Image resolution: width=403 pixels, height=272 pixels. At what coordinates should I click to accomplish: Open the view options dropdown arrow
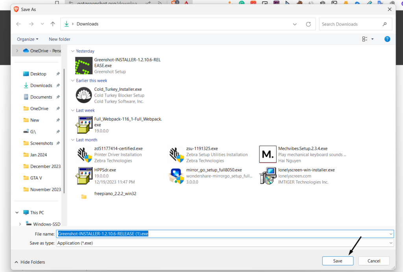[372, 39]
